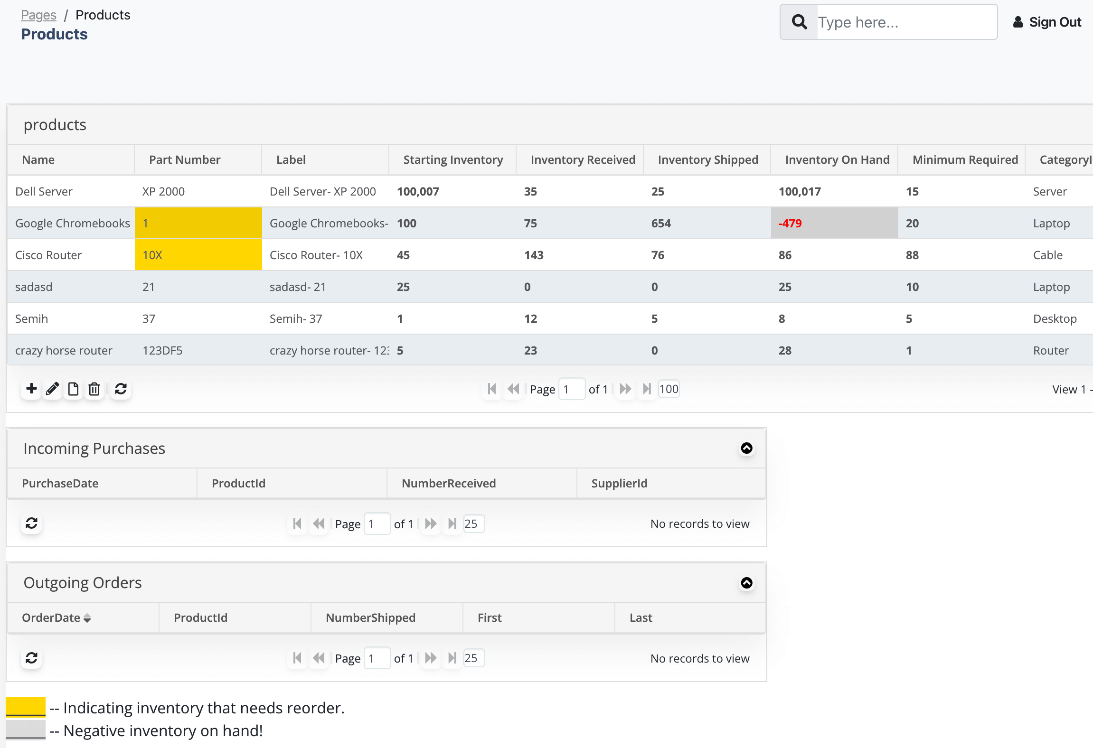Collapse the Incoming Purchases panel
Image resolution: width=1093 pixels, height=748 pixels.
coord(747,448)
